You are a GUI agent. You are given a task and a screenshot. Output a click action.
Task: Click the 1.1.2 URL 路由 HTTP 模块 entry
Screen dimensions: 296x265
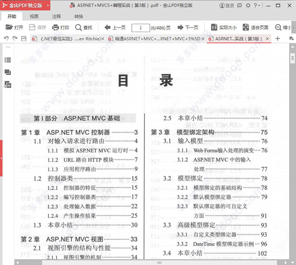(x=92, y=160)
